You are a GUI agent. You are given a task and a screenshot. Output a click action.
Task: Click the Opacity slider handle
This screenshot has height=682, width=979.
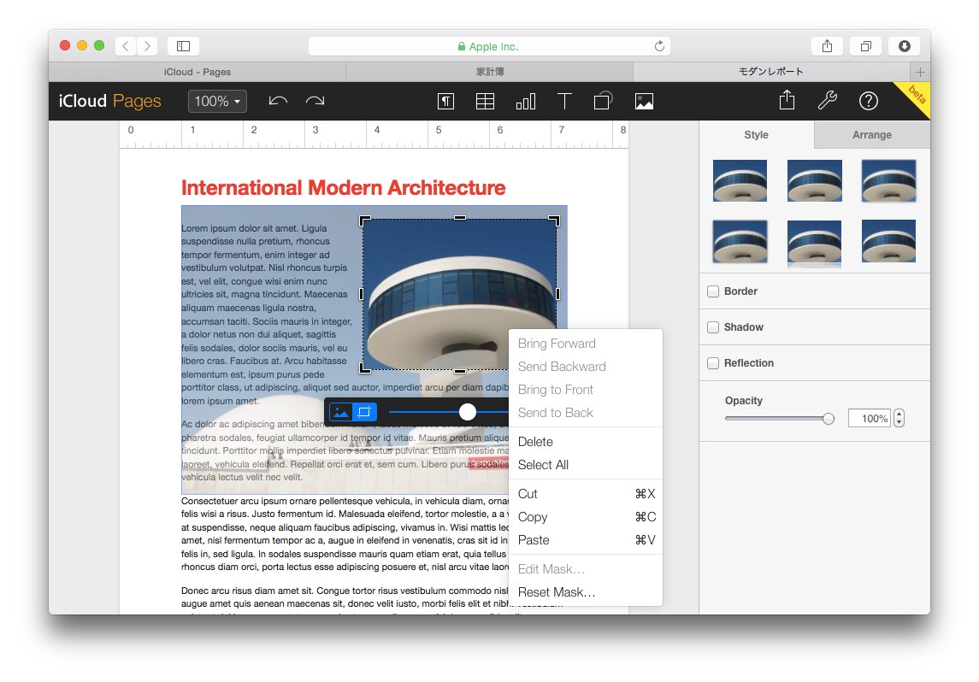(828, 419)
